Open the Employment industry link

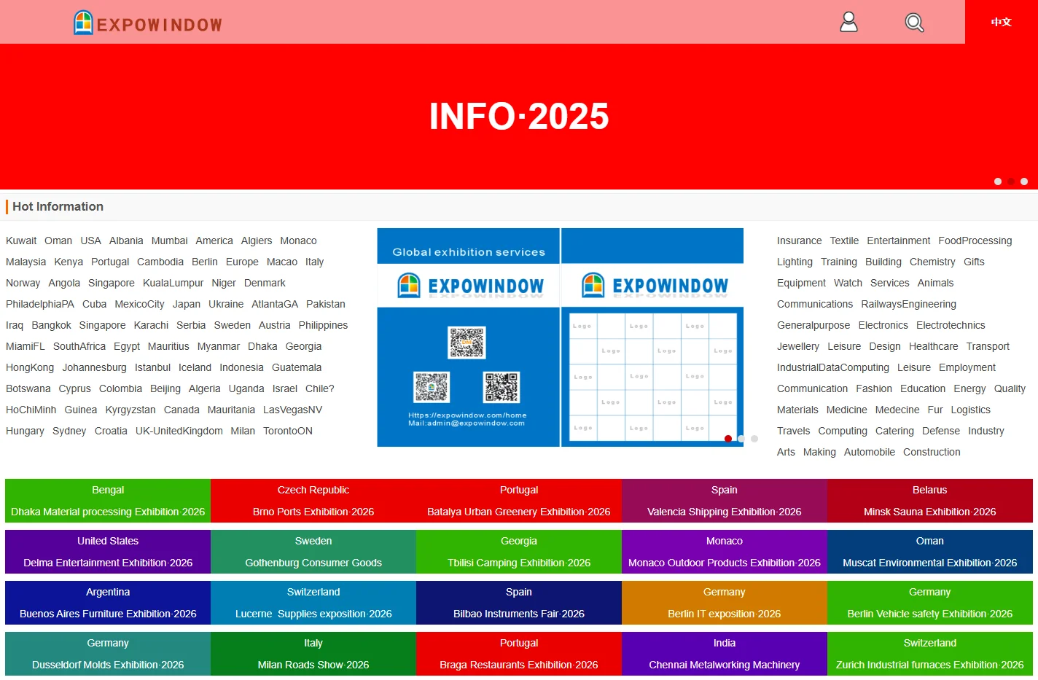pos(967,367)
